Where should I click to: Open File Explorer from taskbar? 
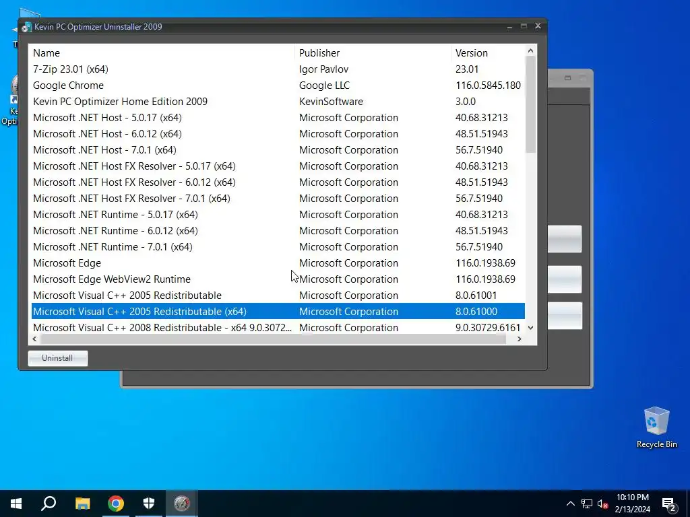[x=82, y=504]
